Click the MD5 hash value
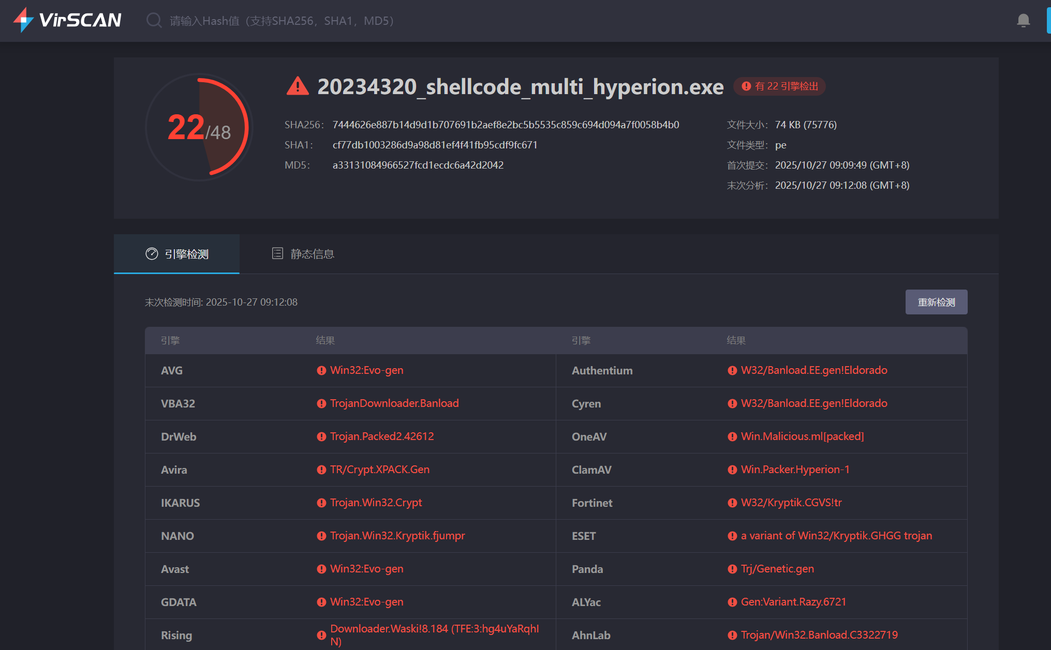This screenshot has width=1051, height=650. [x=418, y=165]
